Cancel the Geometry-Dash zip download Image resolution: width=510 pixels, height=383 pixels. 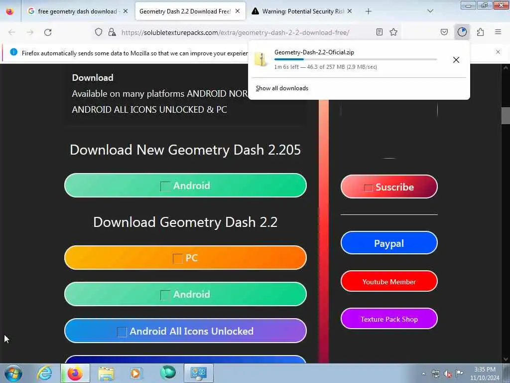pyautogui.click(x=456, y=60)
